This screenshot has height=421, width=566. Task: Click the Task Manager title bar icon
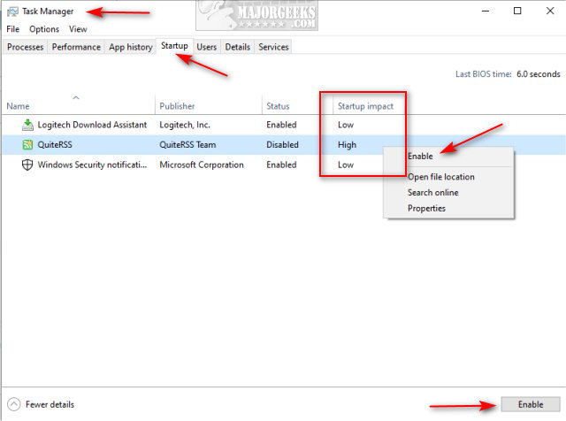point(12,11)
